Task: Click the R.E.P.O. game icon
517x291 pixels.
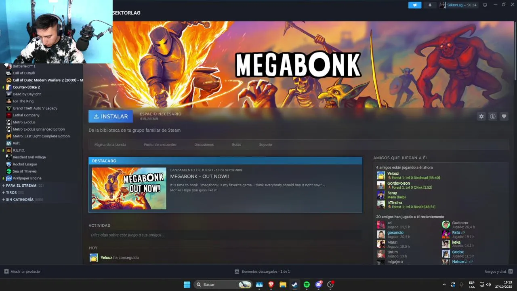Action: pyautogui.click(x=9, y=150)
